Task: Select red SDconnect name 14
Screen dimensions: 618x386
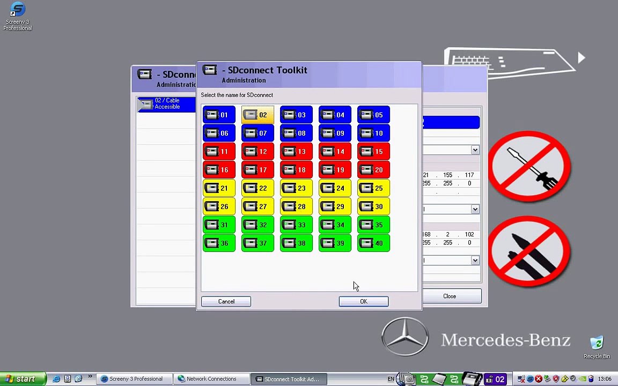Action: point(335,151)
